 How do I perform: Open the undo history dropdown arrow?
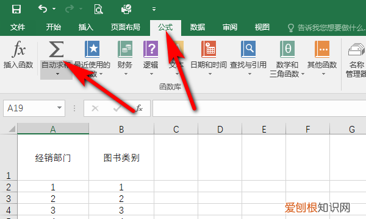tap(54, 9)
